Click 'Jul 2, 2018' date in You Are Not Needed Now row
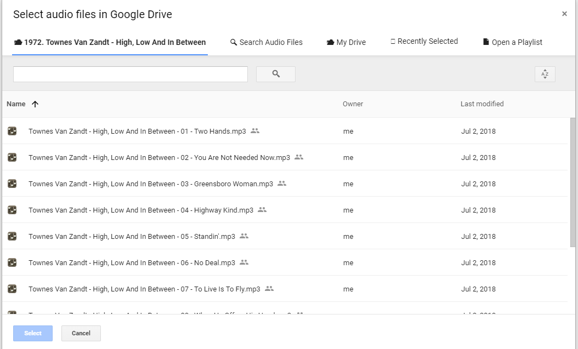Image resolution: width=578 pixels, height=349 pixels. (479, 158)
